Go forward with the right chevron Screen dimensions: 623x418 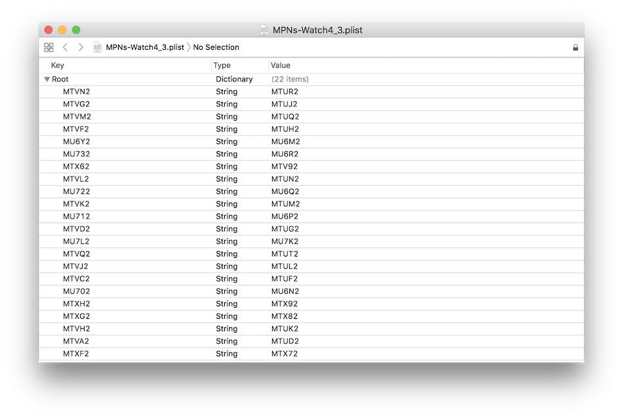pos(81,47)
